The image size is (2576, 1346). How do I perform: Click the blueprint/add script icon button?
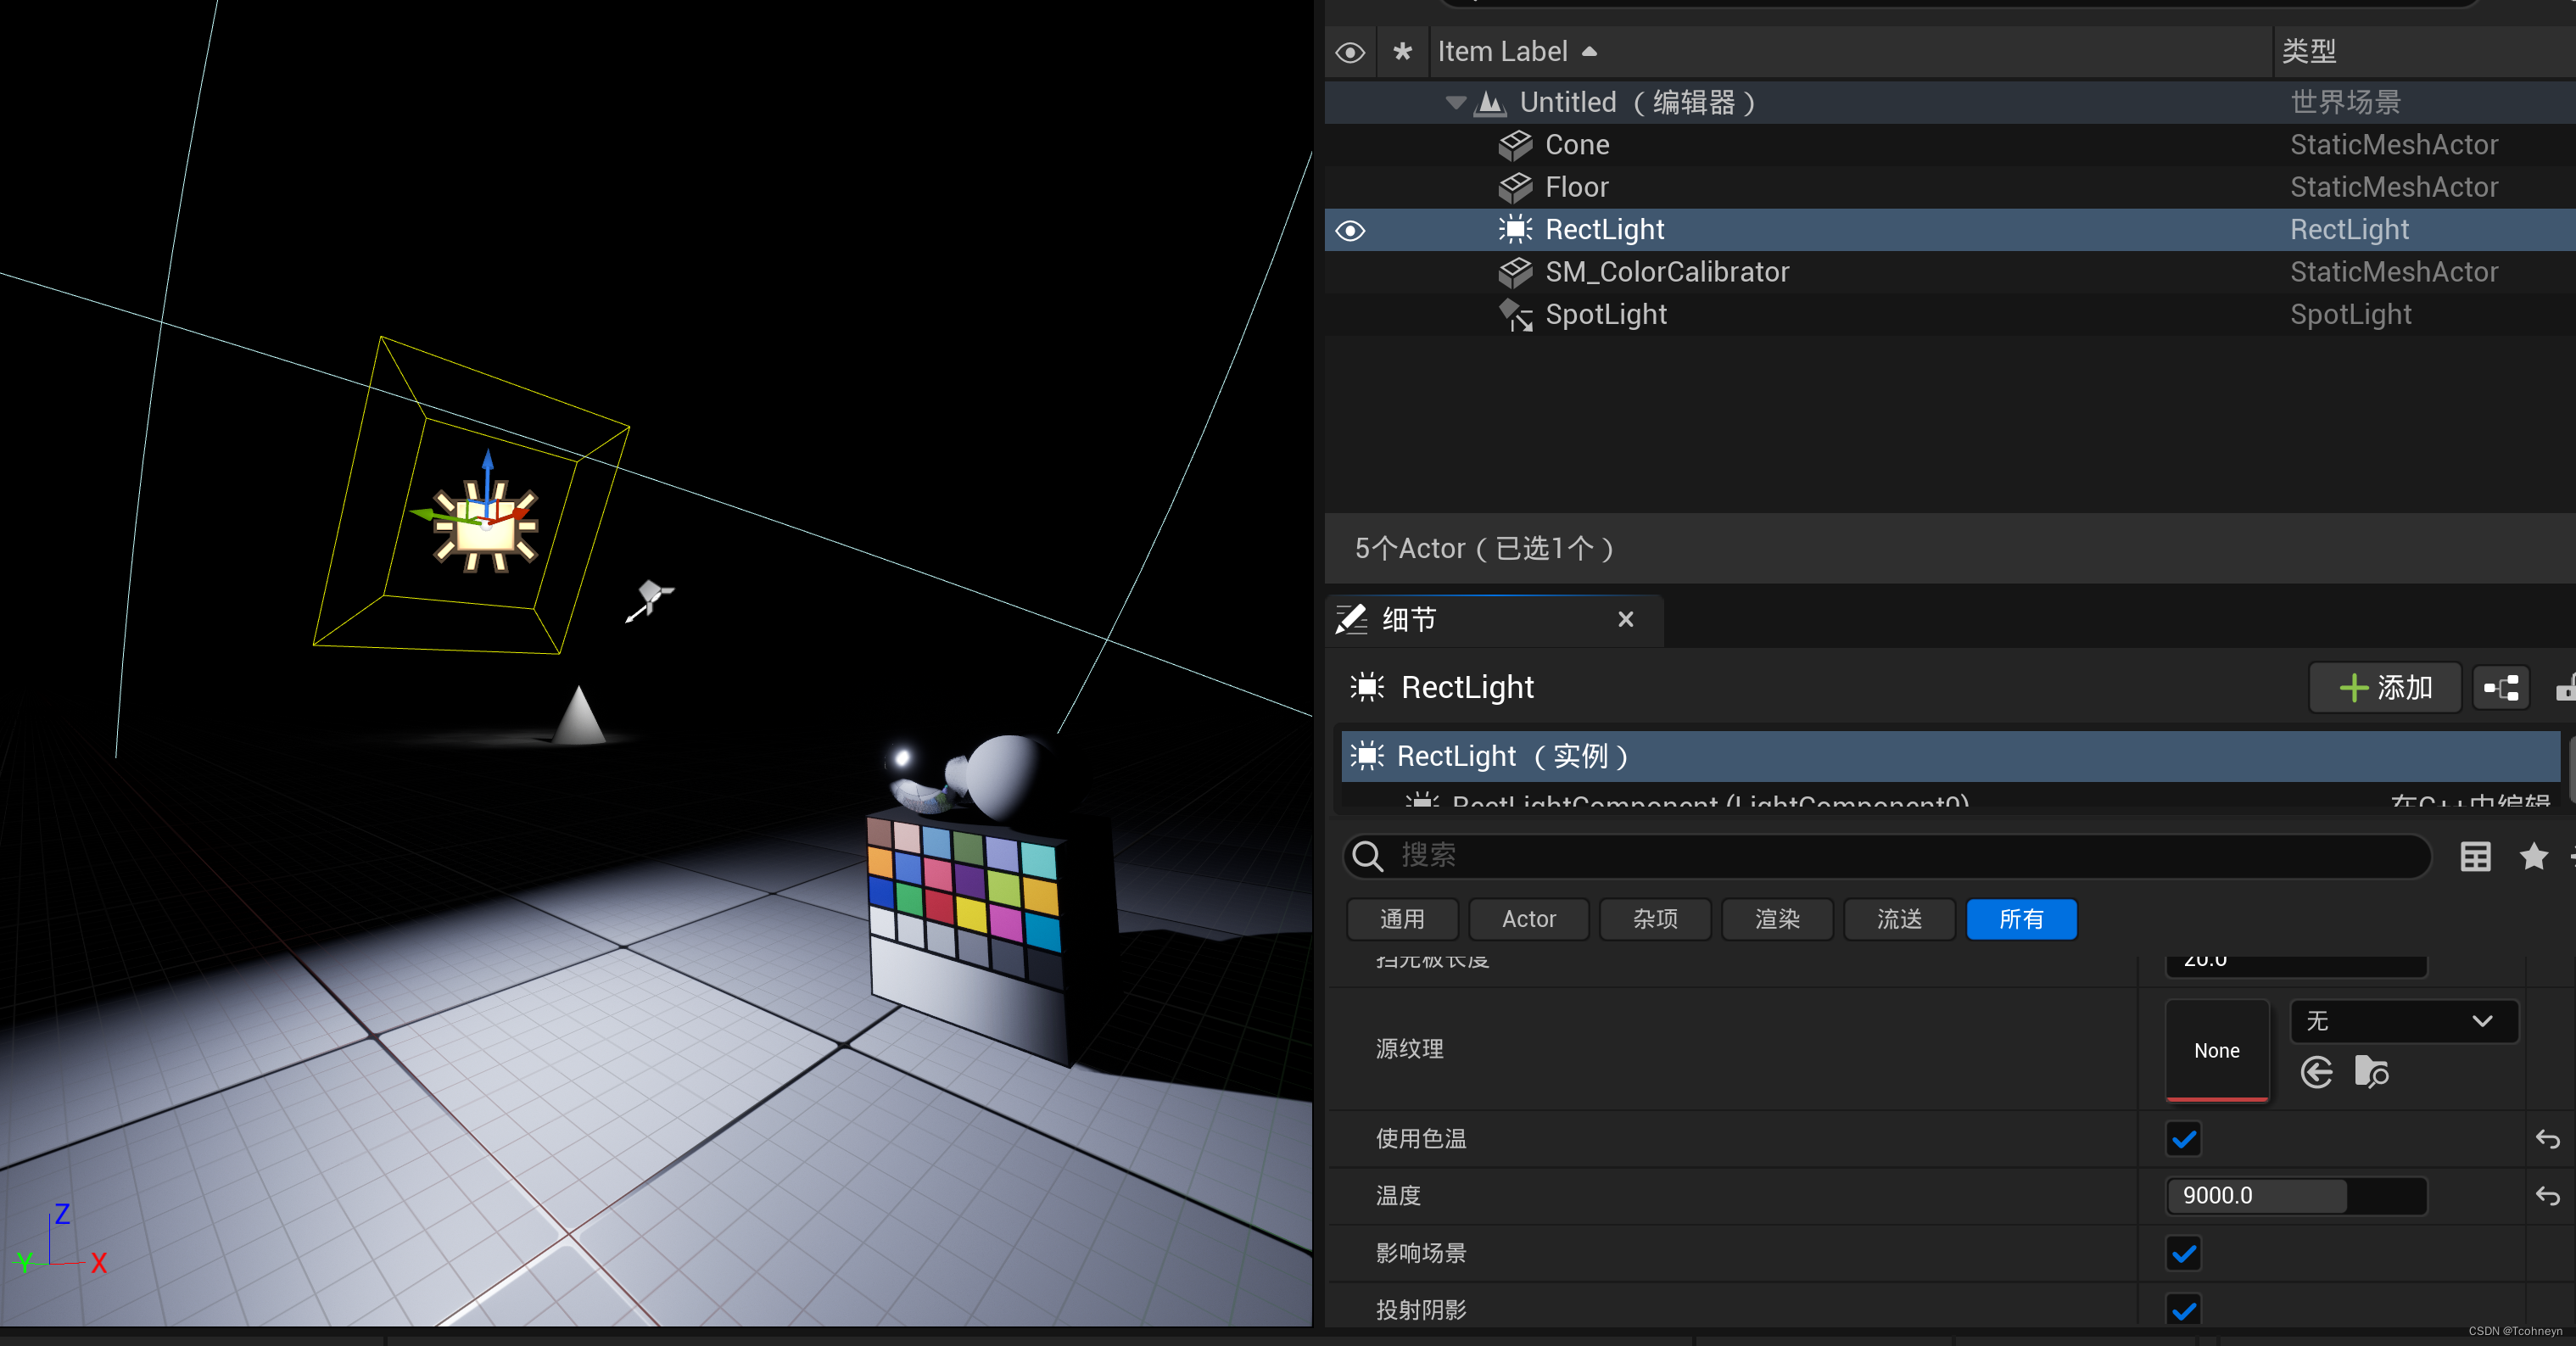pyautogui.click(x=2501, y=687)
